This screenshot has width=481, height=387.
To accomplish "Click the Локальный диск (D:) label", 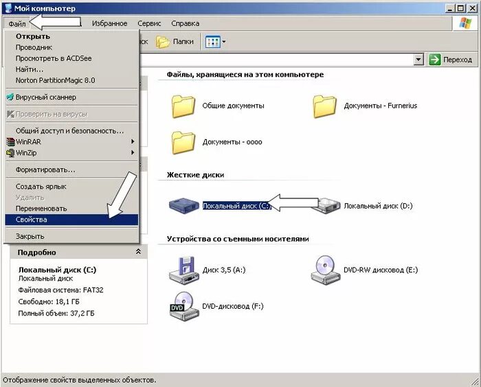I will tap(378, 206).
